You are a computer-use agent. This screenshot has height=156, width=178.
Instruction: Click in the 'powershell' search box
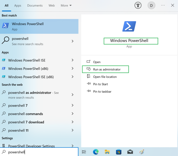click(x=39, y=152)
